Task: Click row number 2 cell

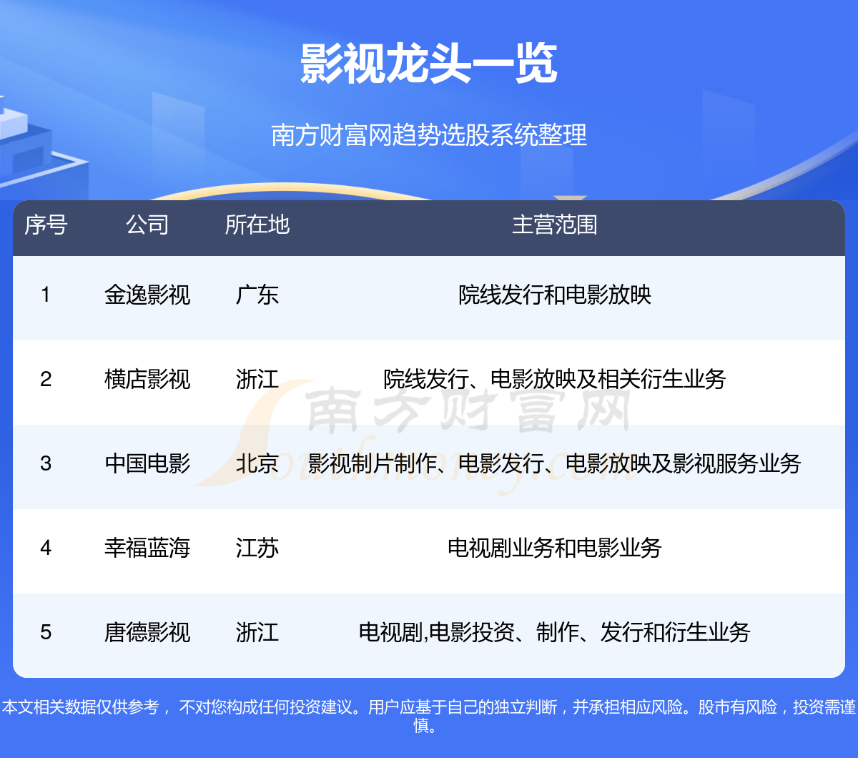Action: [46, 379]
